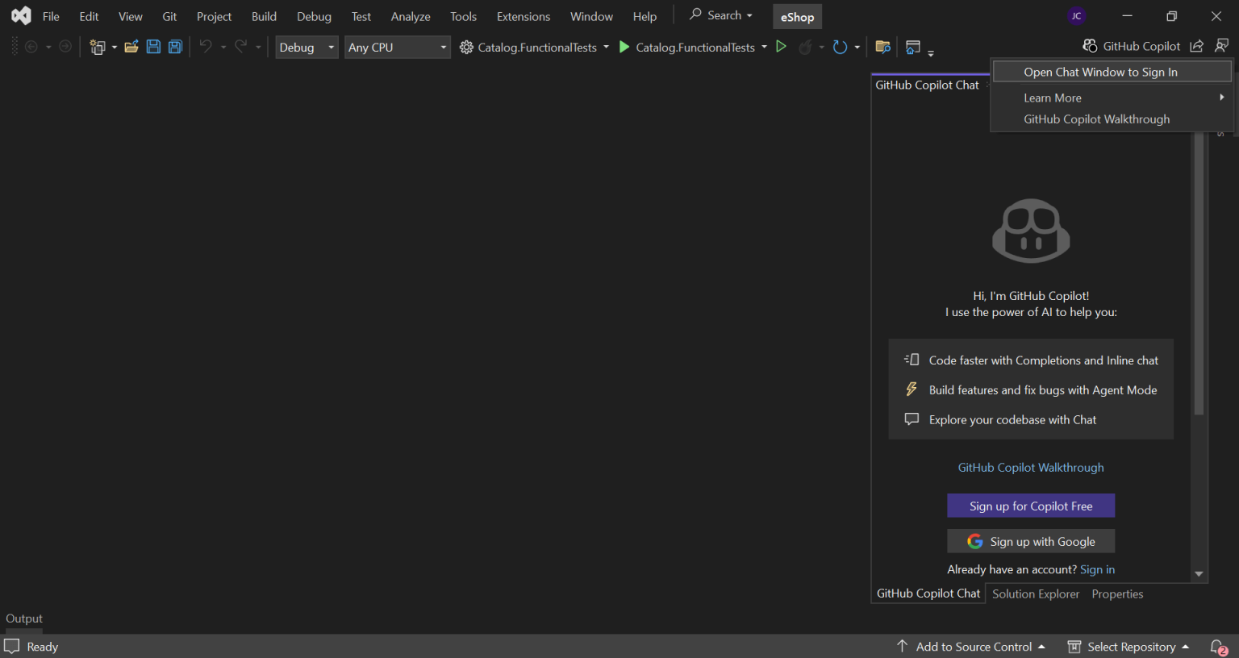Screen dimensions: 1239x658
Task: Save all open files
Action: point(175,46)
